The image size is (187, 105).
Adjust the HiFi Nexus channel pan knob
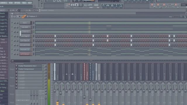pos(15,54)
